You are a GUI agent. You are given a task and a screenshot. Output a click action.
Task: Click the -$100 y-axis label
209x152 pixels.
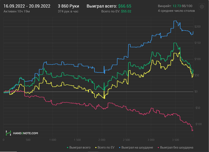point(198,124)
